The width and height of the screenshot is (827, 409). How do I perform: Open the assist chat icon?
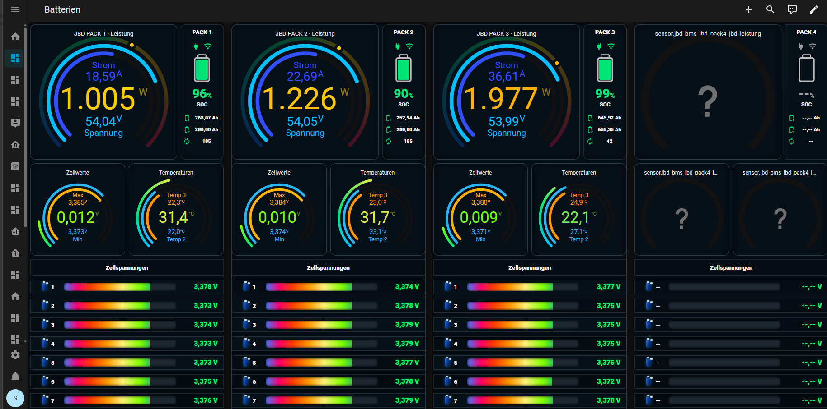792,9
